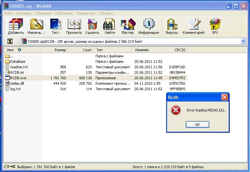Expand the archive path dropdown
This screenshot has width=250, height=172.
(x=243, y=41)
